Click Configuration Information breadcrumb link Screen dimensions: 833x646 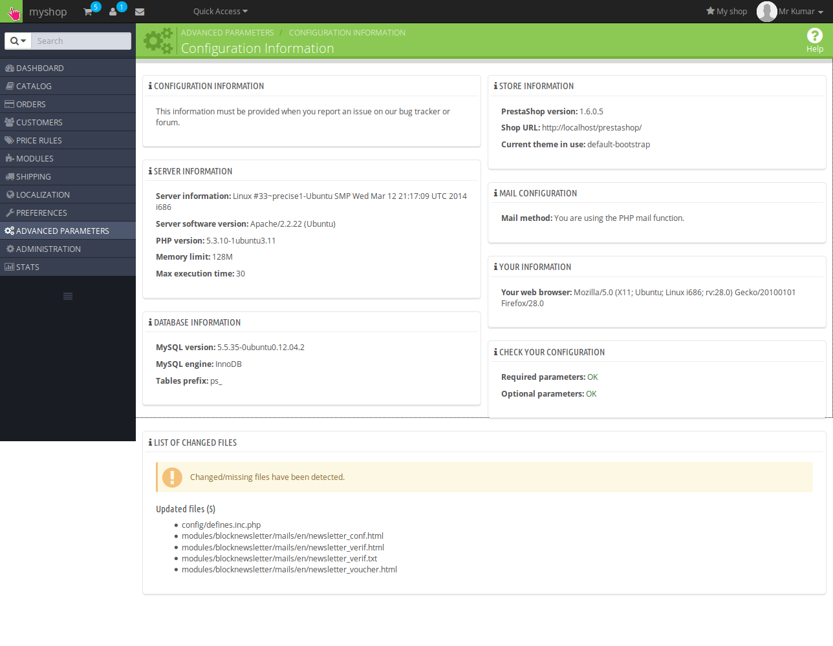tap(347, 32)
